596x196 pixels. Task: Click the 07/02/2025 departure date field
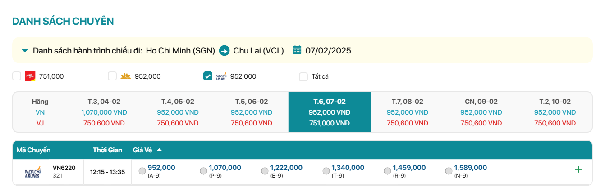pyautogui.click(x=328, y=50)
